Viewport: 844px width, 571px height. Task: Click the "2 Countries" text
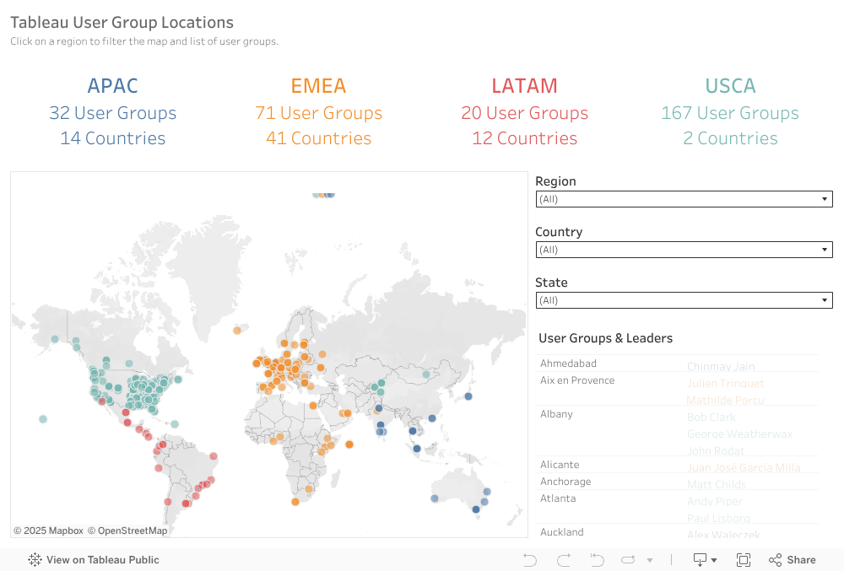tap(730, 138)
